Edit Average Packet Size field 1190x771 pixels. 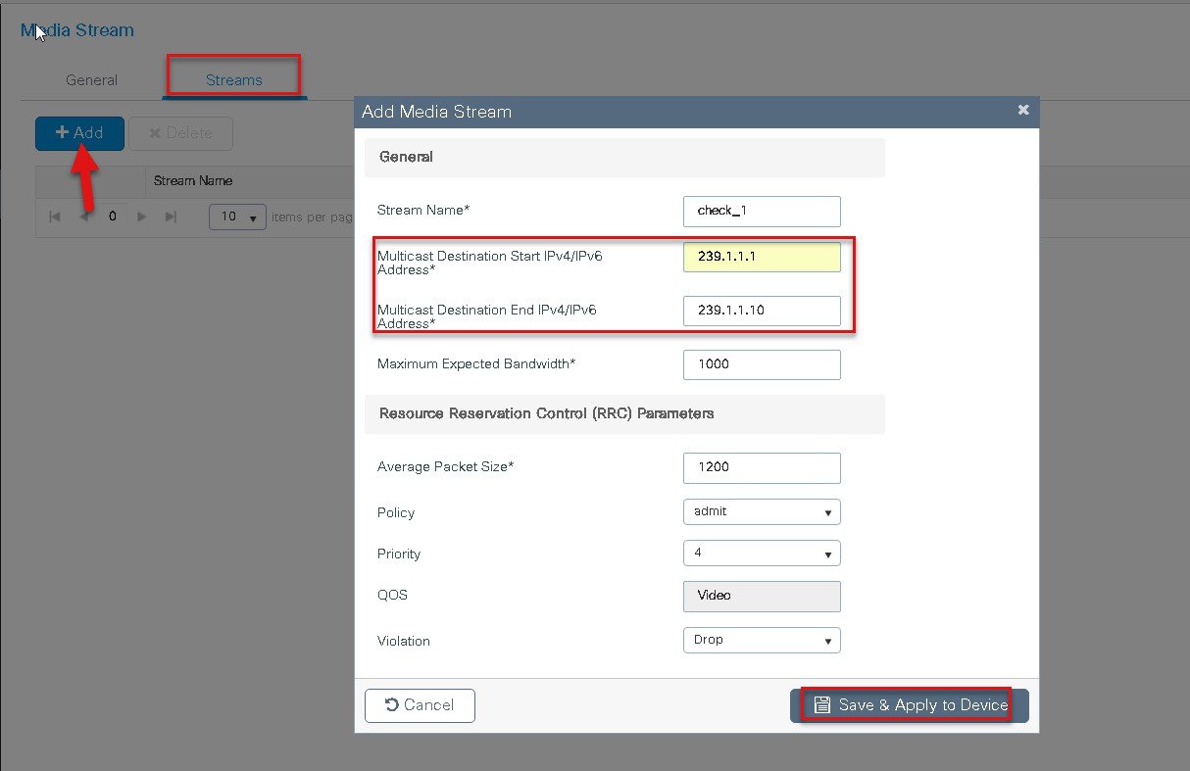[x=762, y=467]
